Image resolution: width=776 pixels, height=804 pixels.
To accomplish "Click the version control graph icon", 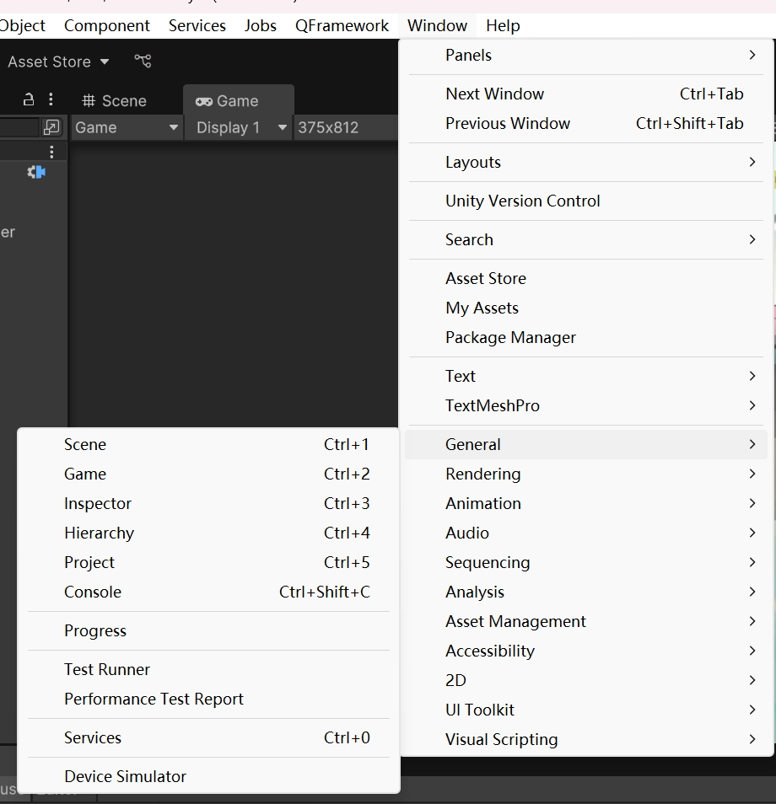I will (x=143, y=61).
